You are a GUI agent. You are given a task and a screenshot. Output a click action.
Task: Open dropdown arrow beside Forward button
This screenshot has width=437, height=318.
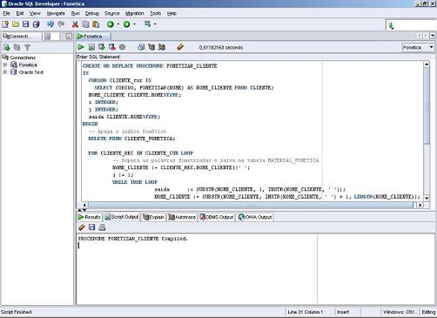point(135,24)
